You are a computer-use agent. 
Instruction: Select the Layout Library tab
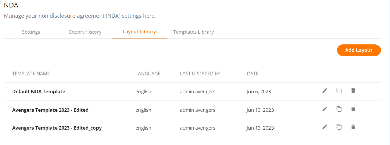(139, 32)
